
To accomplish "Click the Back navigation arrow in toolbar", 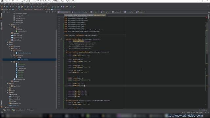I will coord(31,7).
